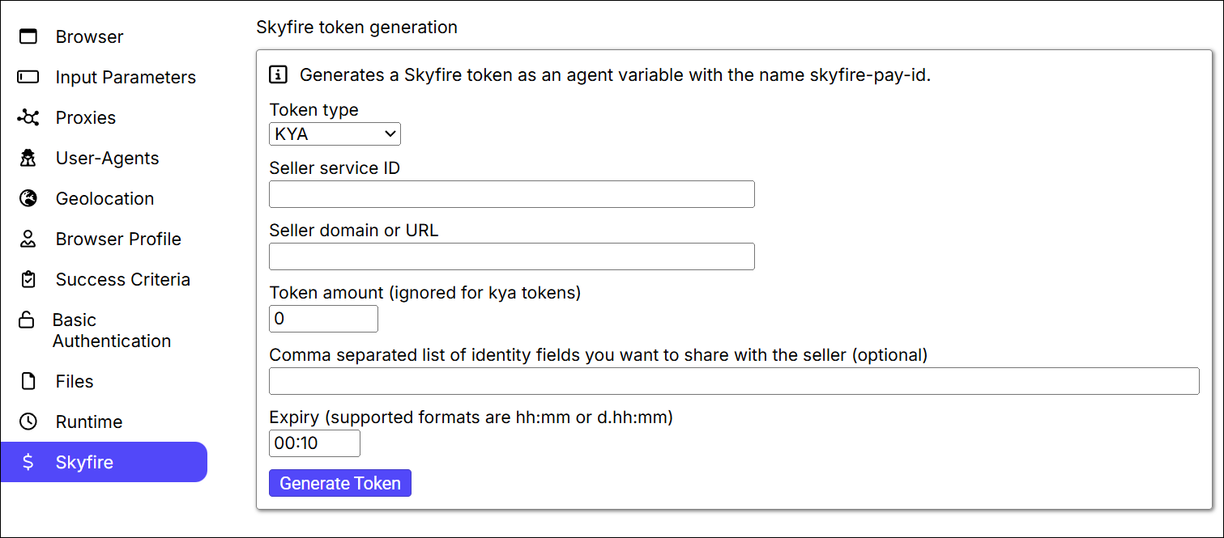1224x538 pixels.
Task: Click the Skyfire dollar sign icon
Action: pos(28,462)
